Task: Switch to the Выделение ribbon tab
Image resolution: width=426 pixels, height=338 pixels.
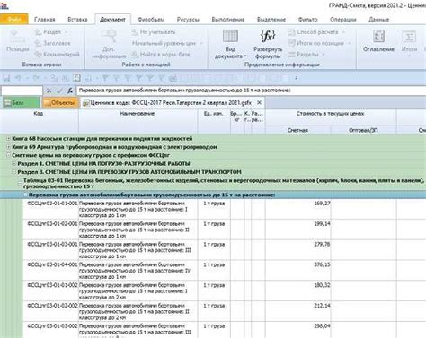Action: (271, 20)
